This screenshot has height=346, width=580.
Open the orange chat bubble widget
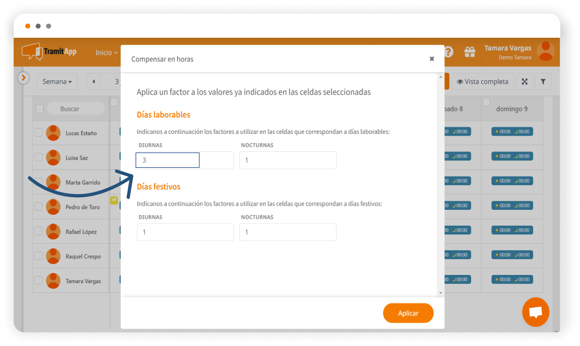click(536, 312)
